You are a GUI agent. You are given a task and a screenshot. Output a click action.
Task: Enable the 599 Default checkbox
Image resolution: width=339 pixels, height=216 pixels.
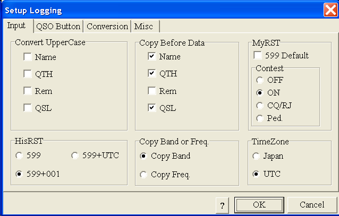pos(258,56)
